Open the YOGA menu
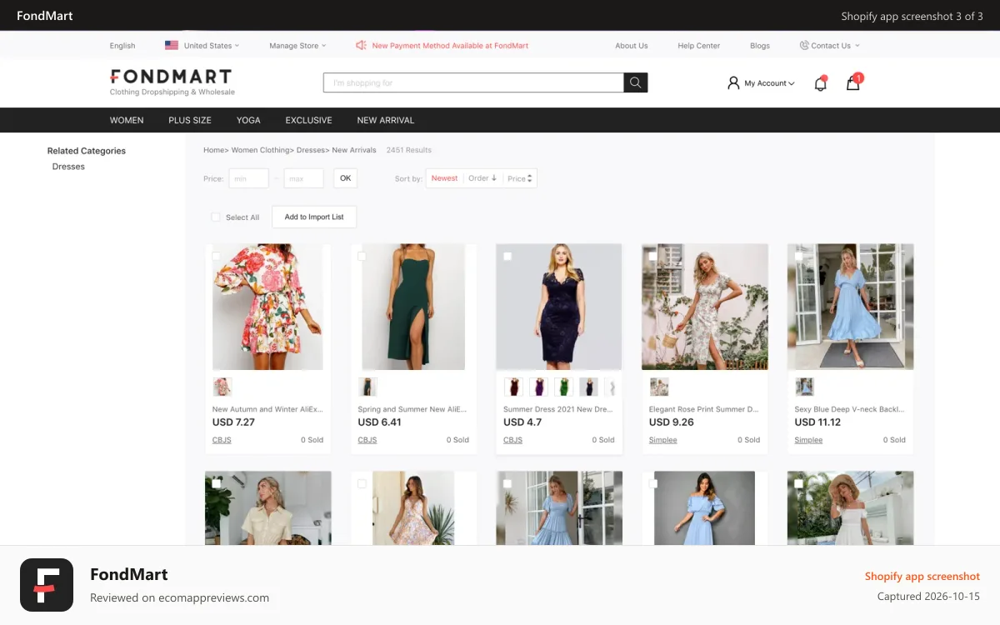 tap(248, 120)
